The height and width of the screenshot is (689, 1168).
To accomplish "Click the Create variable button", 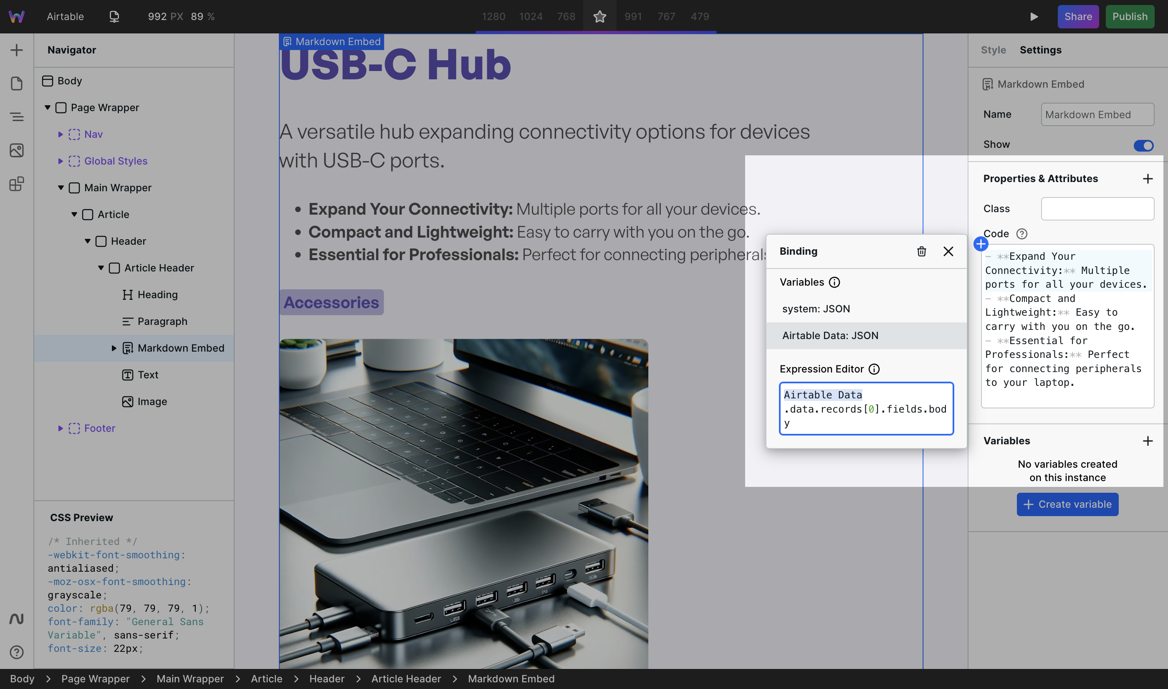I will [x=1067, y=504].
